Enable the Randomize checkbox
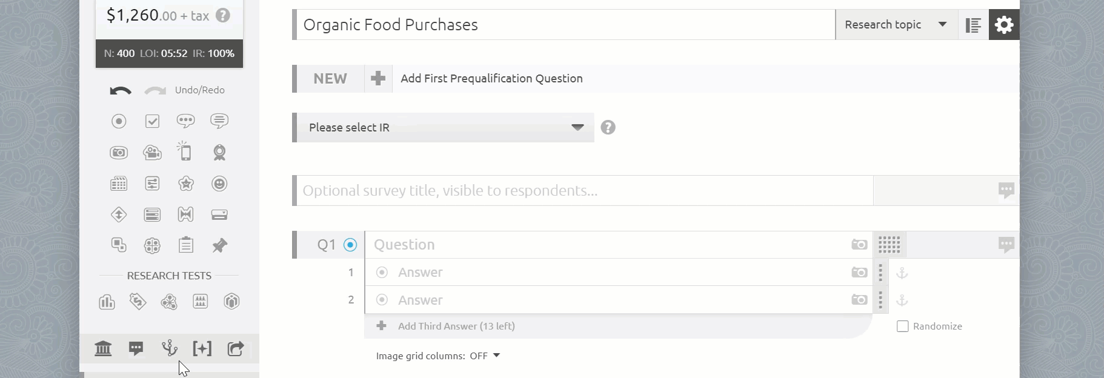The height and width of the screenshot is (378, 1104). coord(902,326)
